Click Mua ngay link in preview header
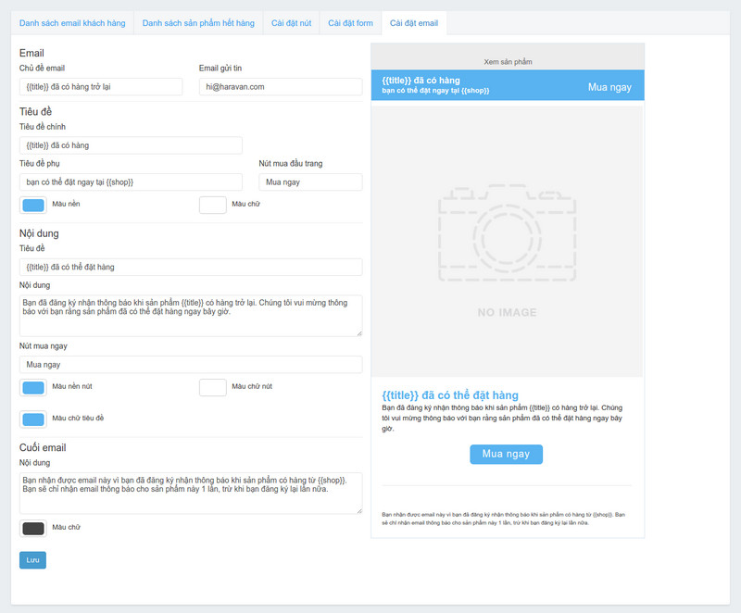741x613 pixels. (609, 87)
